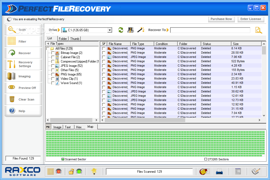This screenshot has width=270, height=180.
Task: Start a scan with the Scan button
Action: (x=23, y=30)
